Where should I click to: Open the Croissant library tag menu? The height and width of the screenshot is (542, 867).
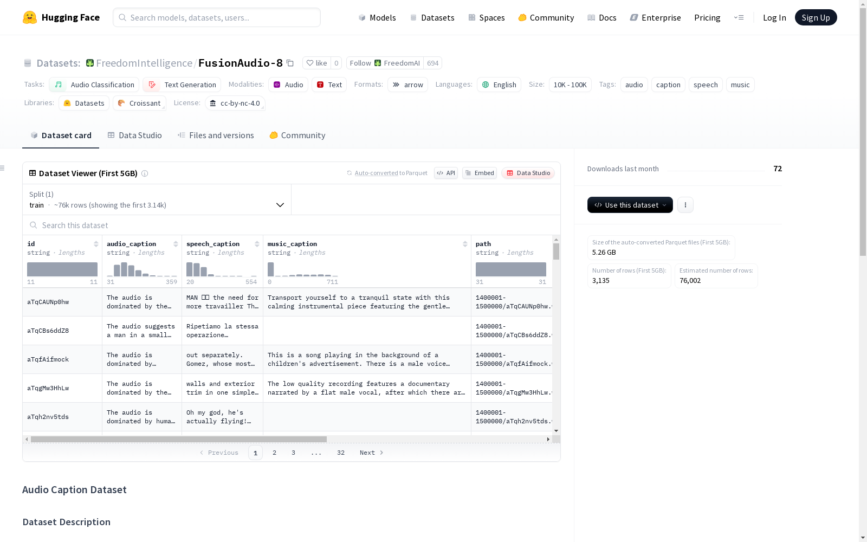tap(139, 103)
